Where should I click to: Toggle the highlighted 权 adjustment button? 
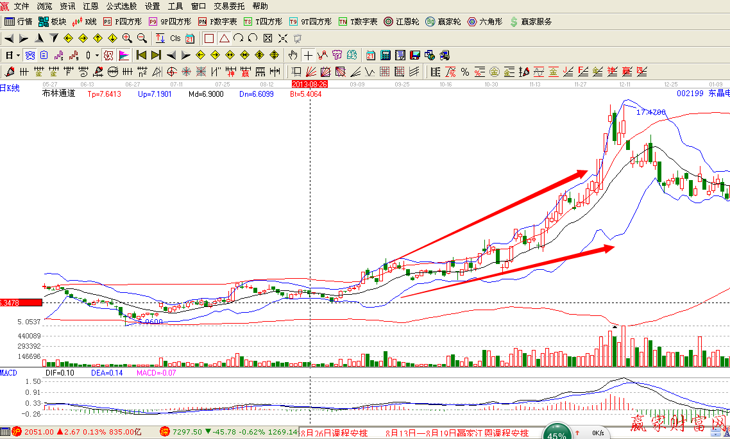pyautogui.click(x=108, y=54)
